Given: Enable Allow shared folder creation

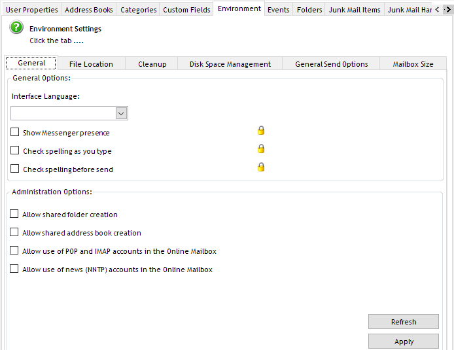Looking at the screenshot, I should 14,214.
